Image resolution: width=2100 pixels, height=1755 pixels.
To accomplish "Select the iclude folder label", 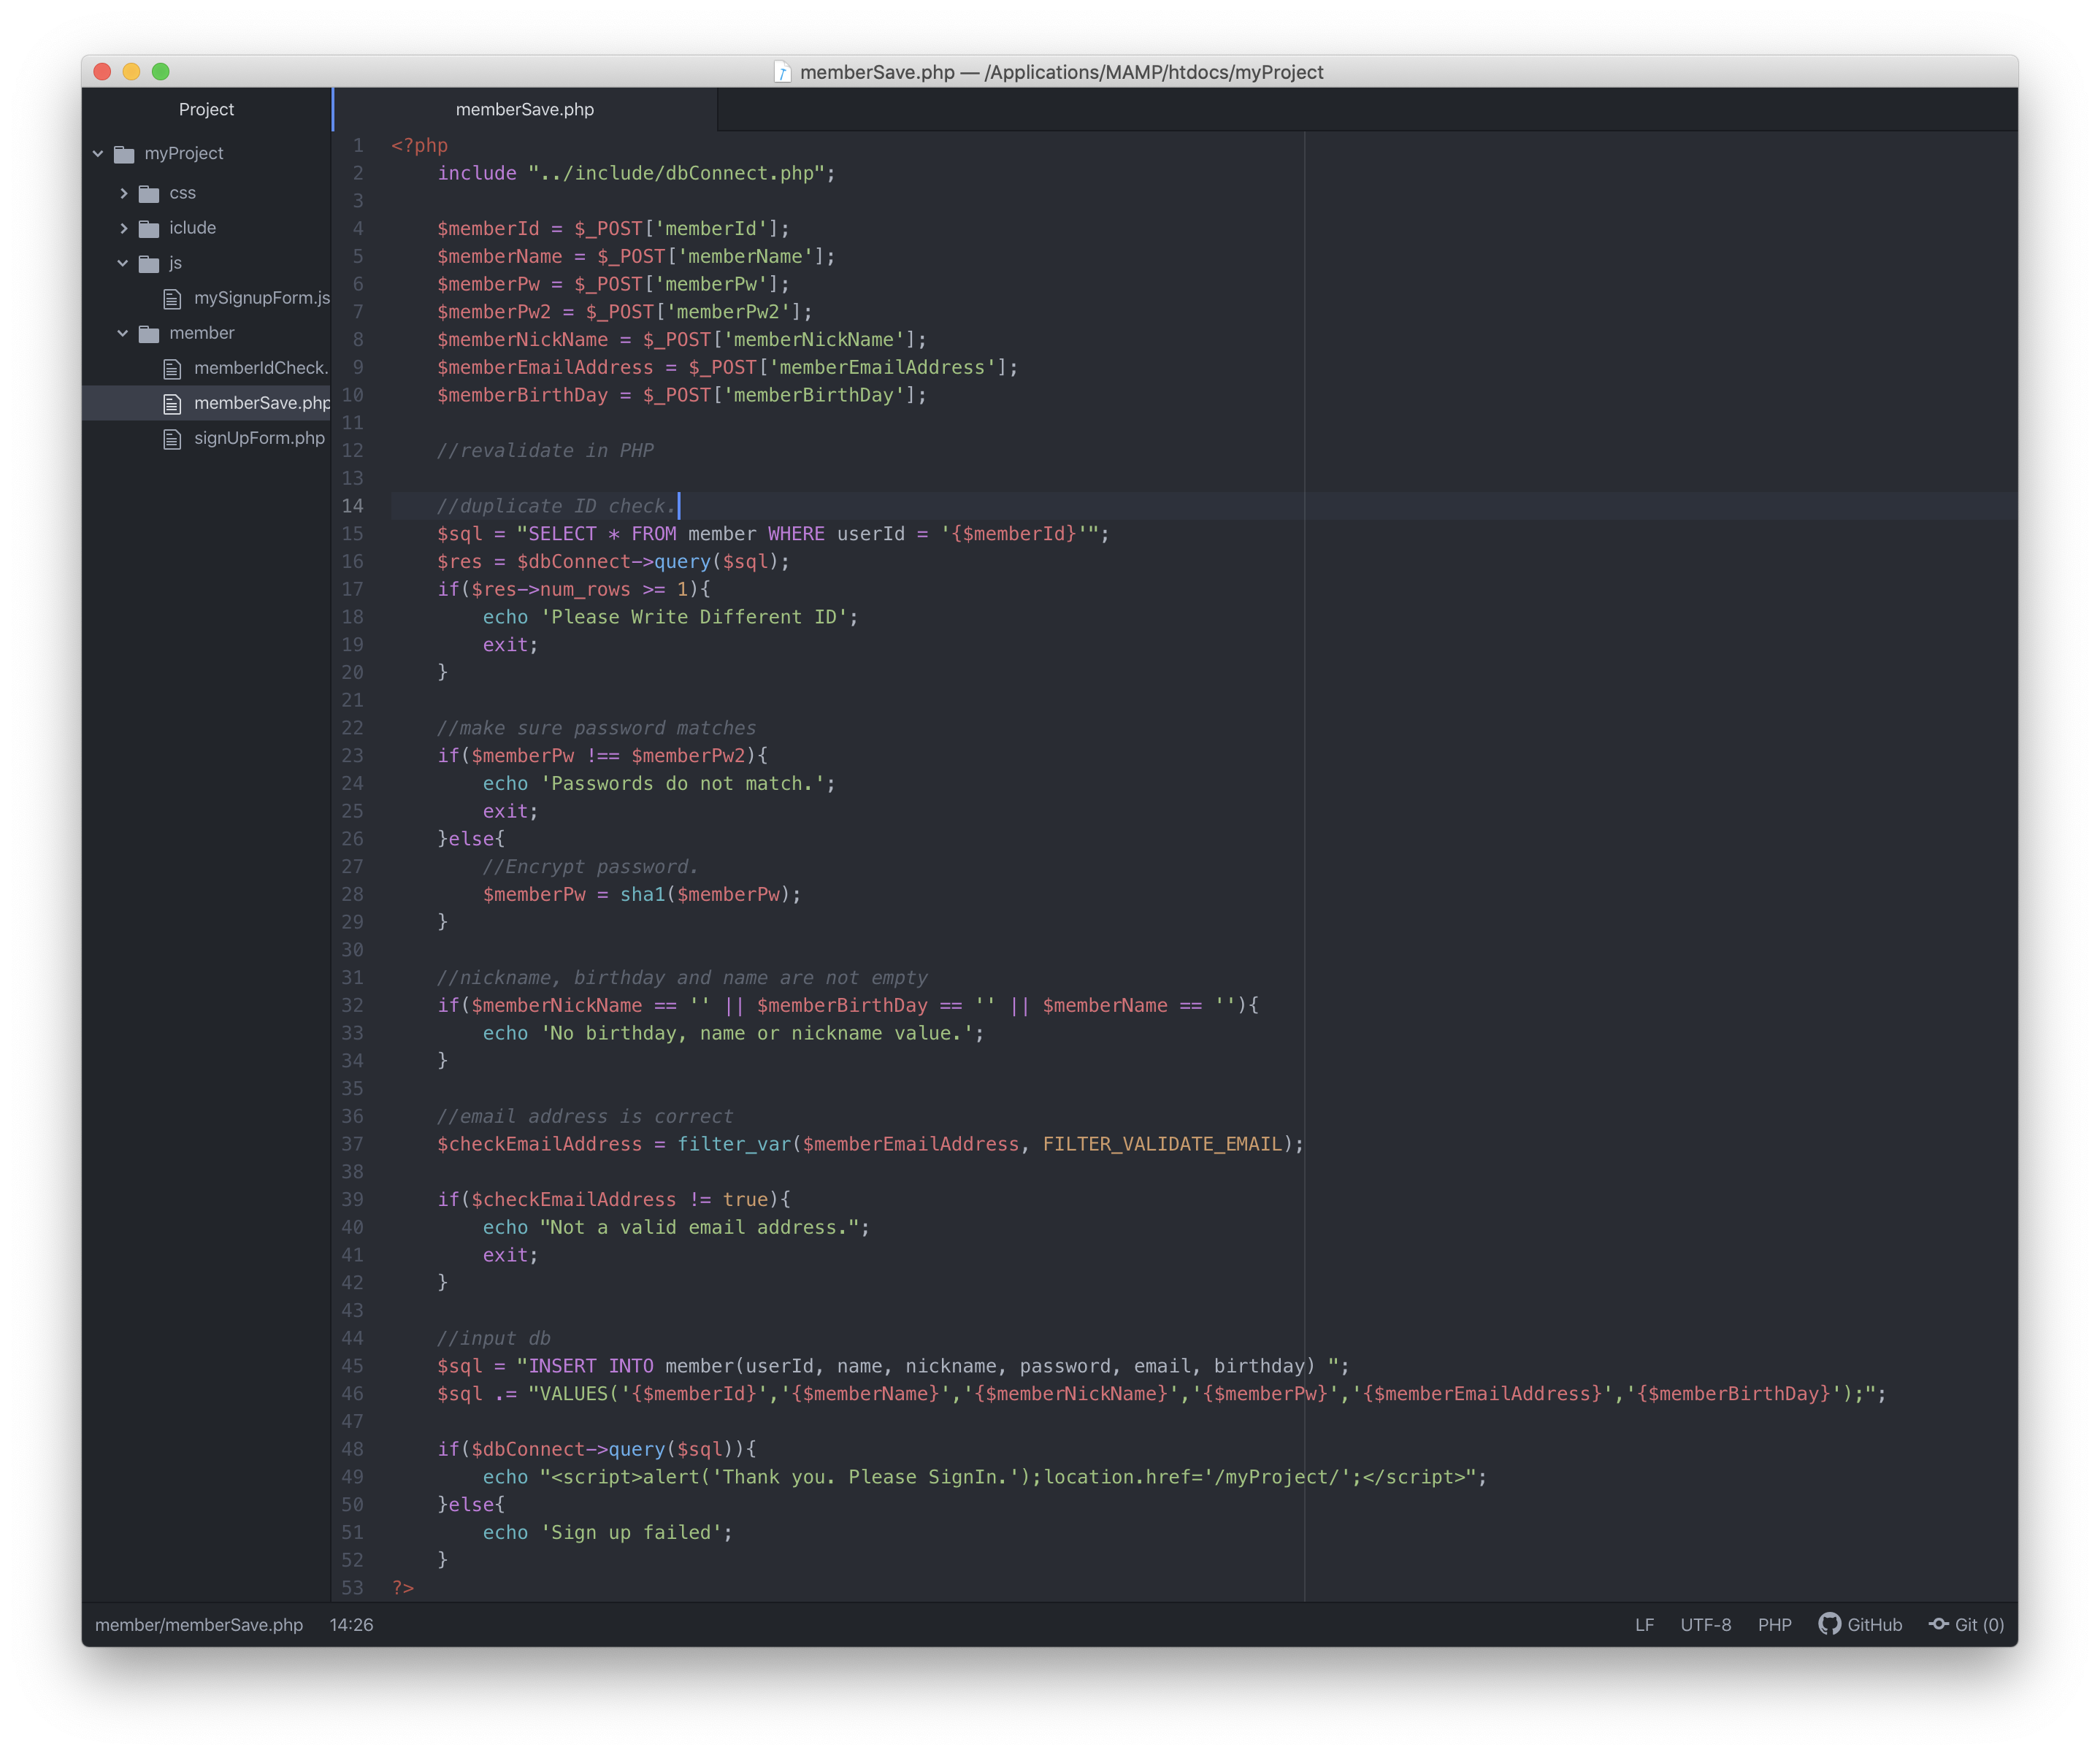I will (192, 228).
